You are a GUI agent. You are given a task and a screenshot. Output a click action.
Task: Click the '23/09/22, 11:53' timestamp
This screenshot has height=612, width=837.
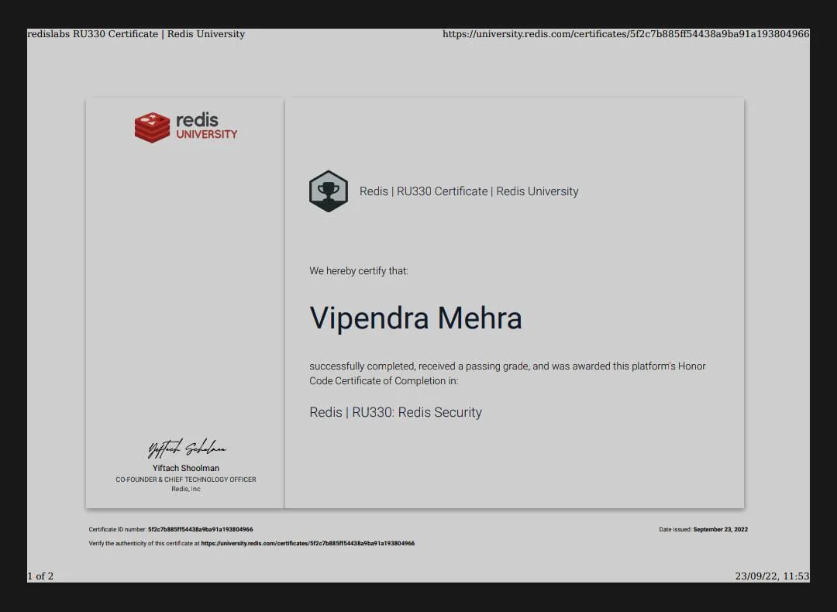tap(772, 576)
